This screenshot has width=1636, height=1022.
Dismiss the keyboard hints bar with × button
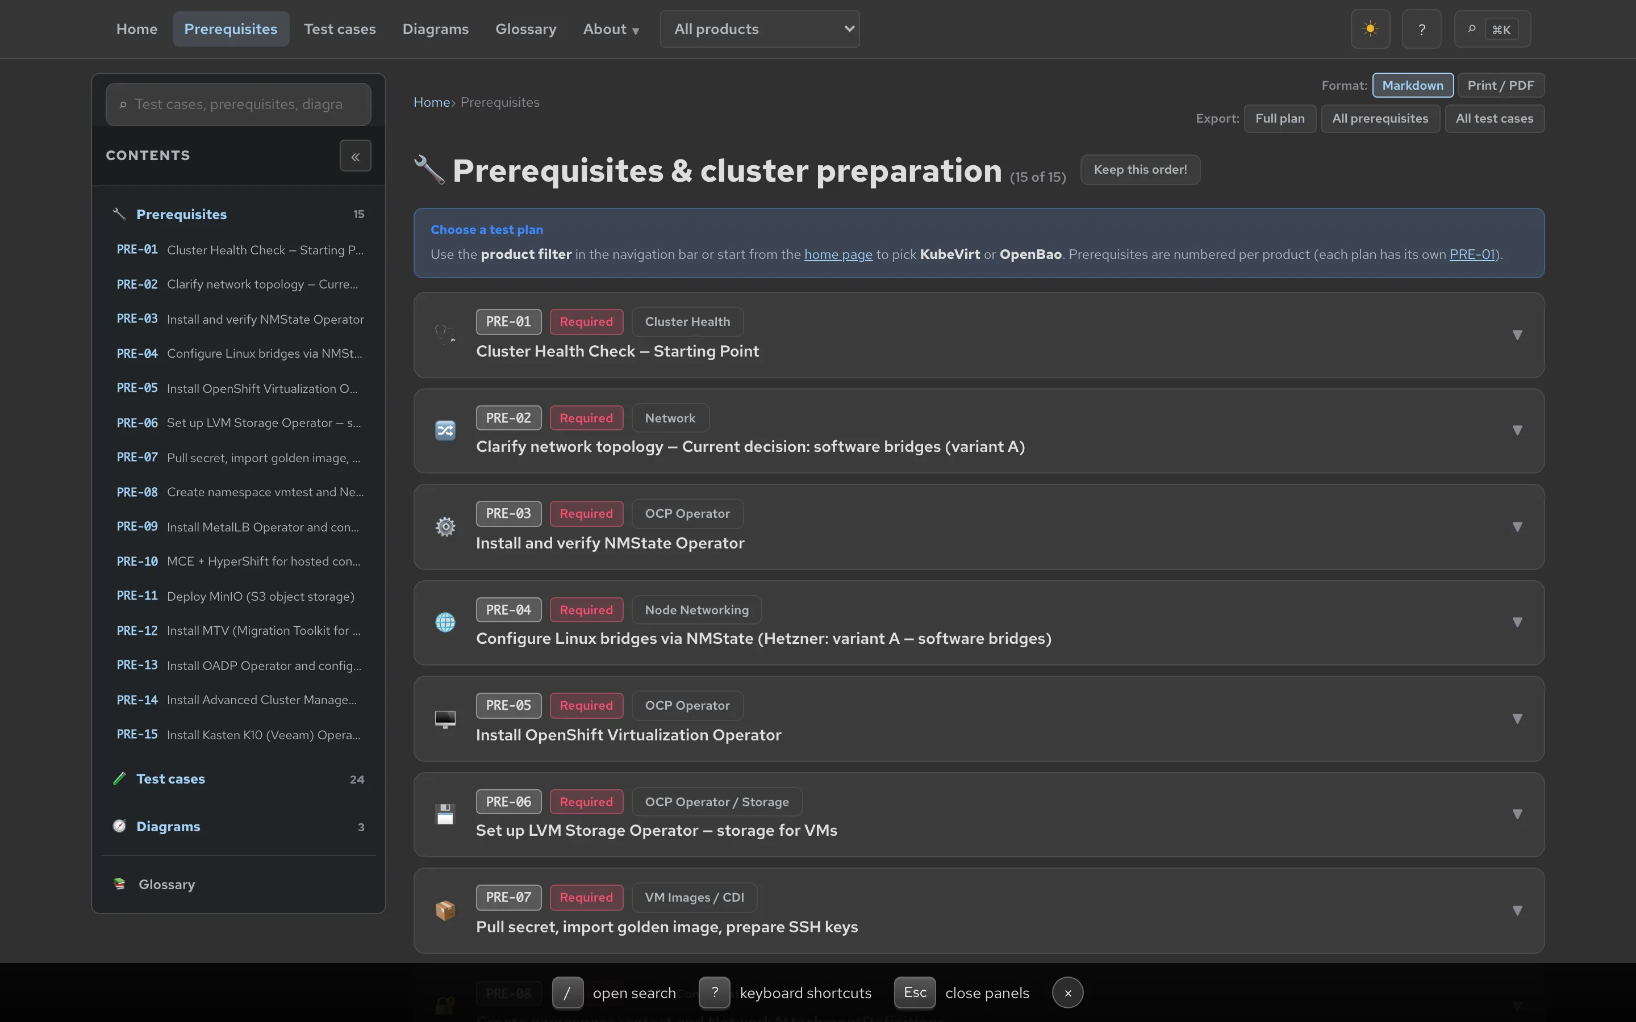pyautogui.click(x=1067, y=992)
